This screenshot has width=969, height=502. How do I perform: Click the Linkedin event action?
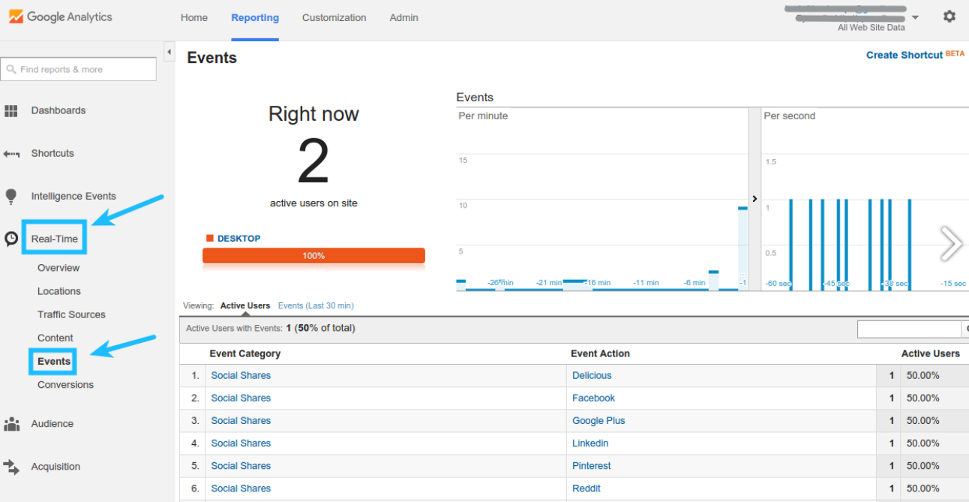[590, 443]
